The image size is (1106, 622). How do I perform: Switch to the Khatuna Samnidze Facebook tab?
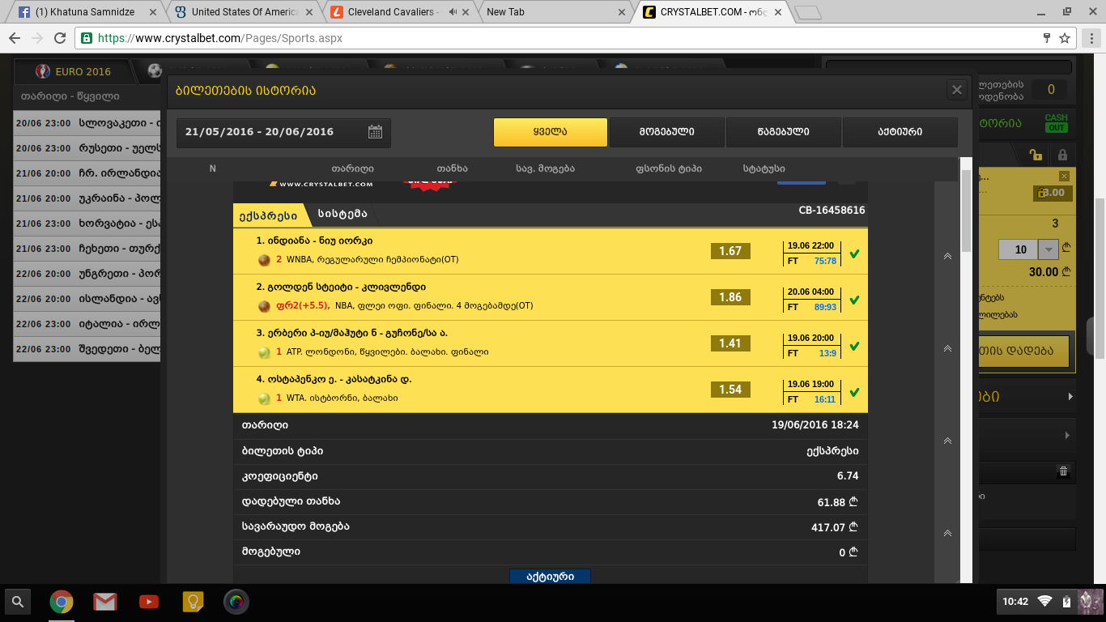86,12
